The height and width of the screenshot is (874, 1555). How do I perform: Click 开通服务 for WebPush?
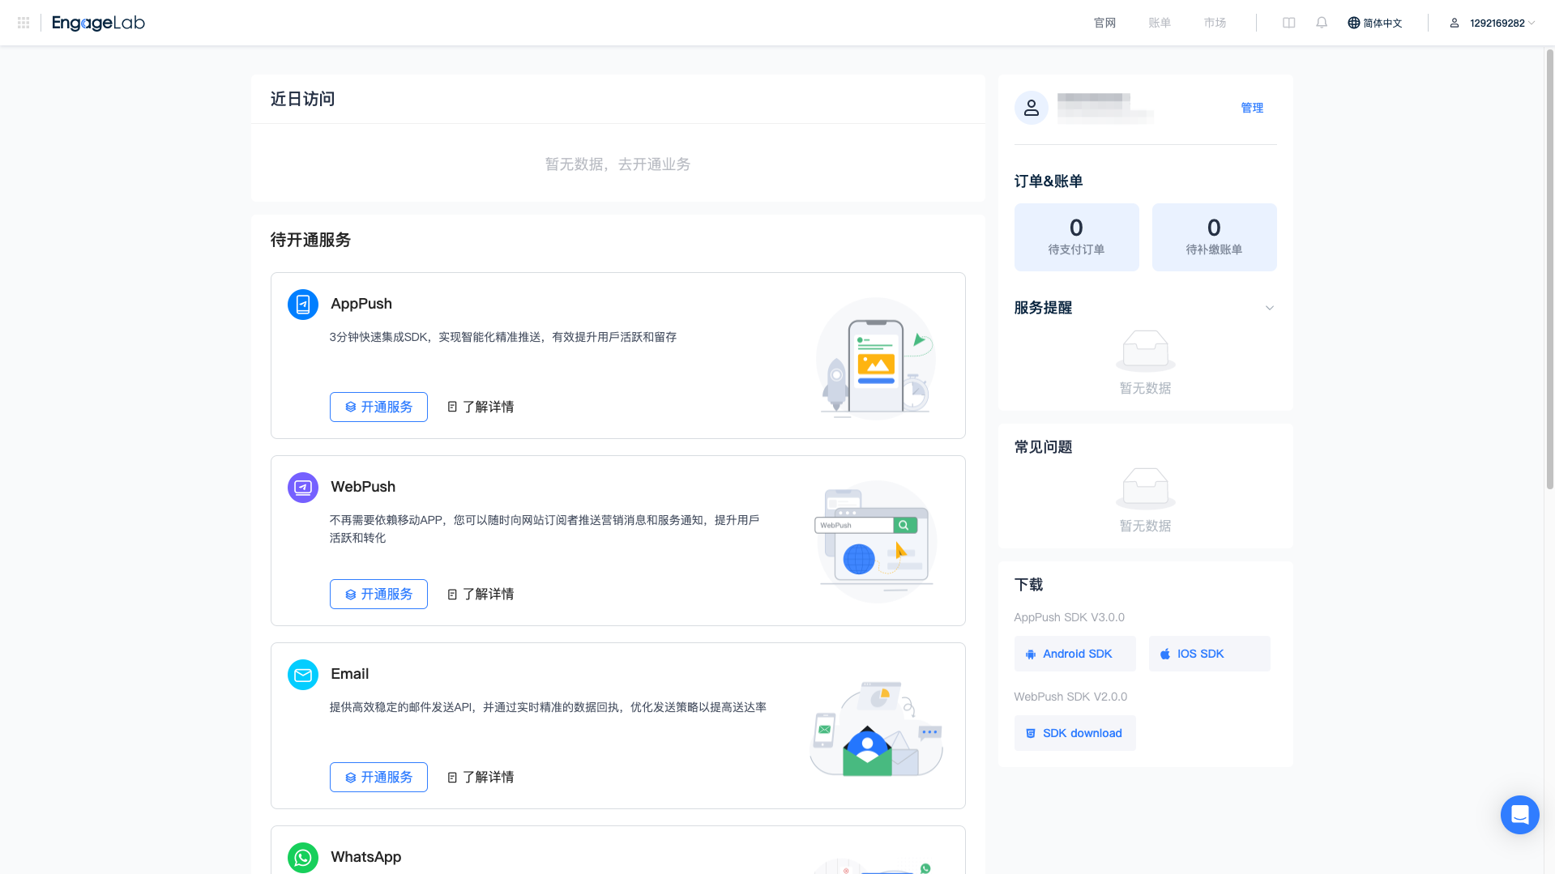click(378, 594)
